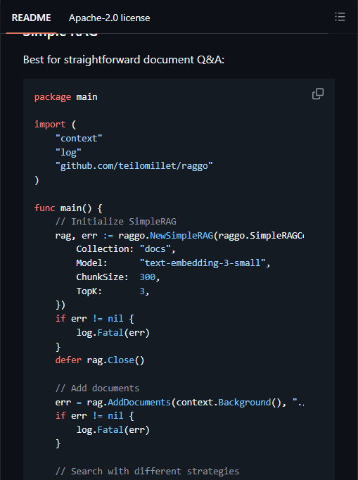Click the "text-embedding-3-small" model string
The height and width of the screenshot is (480, 358).
click(x=203, y=263)
